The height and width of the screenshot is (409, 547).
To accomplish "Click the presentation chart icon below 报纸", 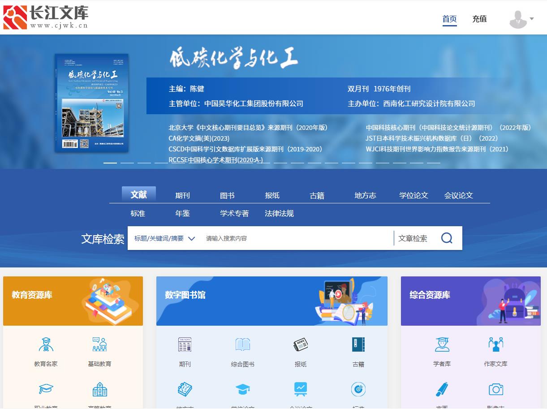I will coord(301,389).
